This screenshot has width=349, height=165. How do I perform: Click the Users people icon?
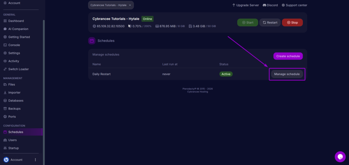(x=5, y=140)
